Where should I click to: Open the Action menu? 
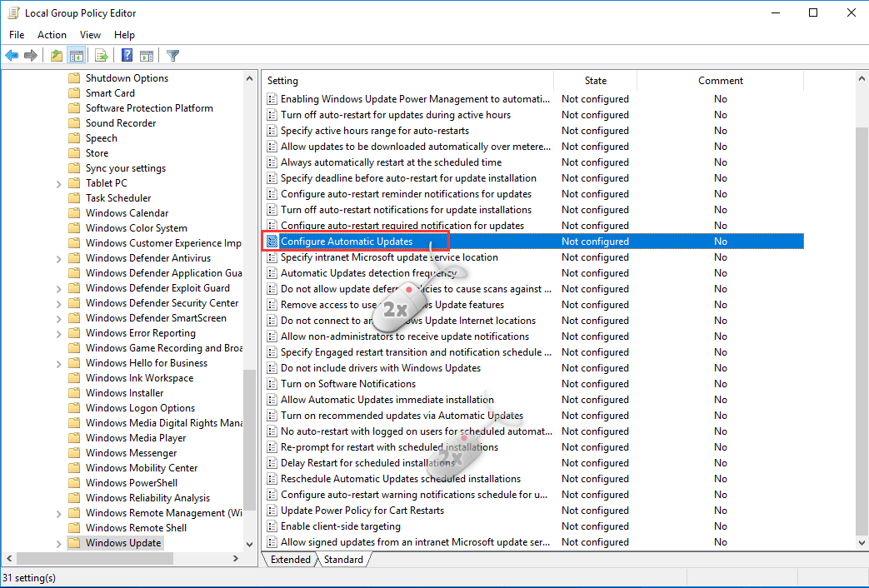coord(52,35)
